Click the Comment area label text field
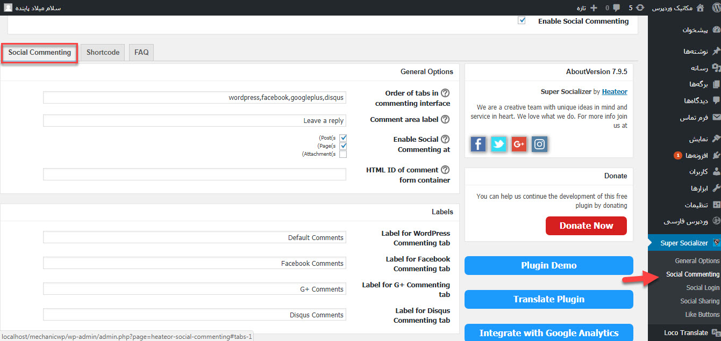The image size is (721, 341). [195, 120]
